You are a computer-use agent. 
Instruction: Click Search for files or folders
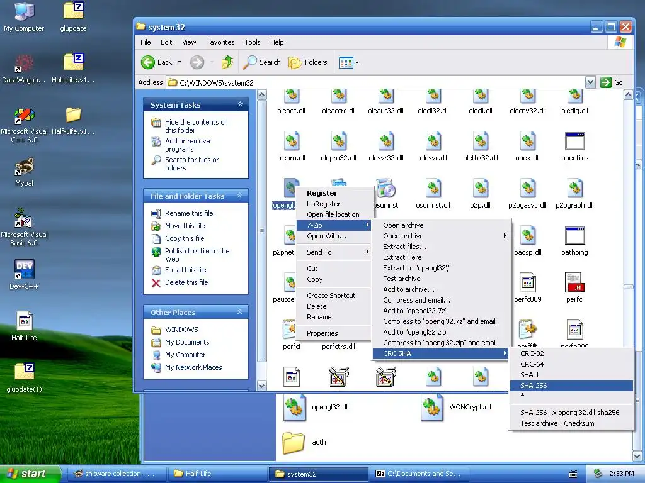click(x=191, y=164)
